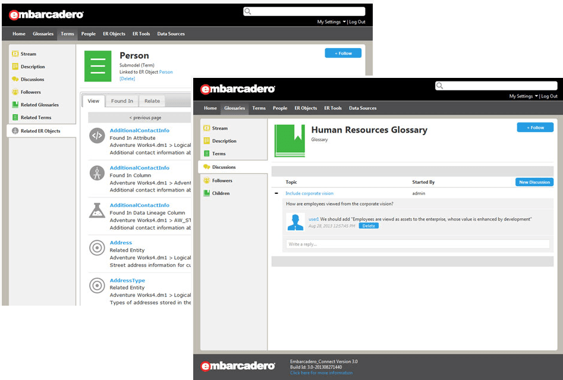Start a New Discussion

click(534, 182)
